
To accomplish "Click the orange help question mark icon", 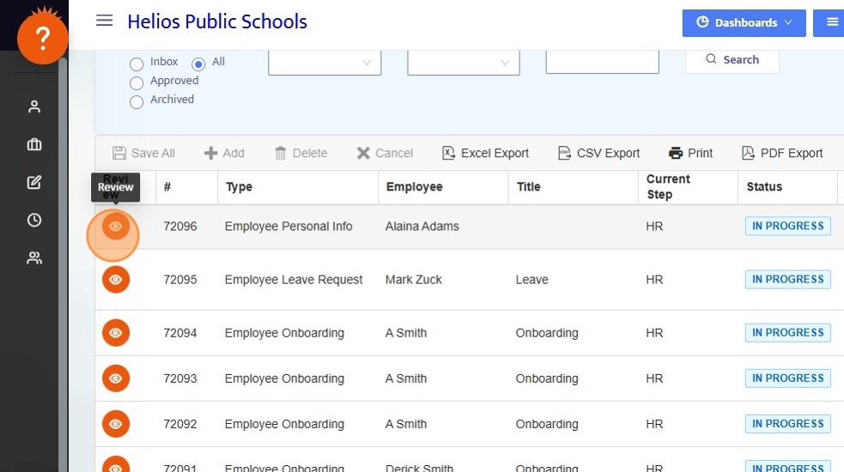I will pyautogui.click(x=42, y=39).
